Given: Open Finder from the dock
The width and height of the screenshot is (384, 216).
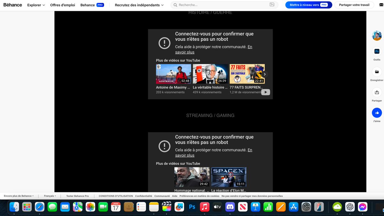Looking at the screenshot, I should click(x=14, y=207).
